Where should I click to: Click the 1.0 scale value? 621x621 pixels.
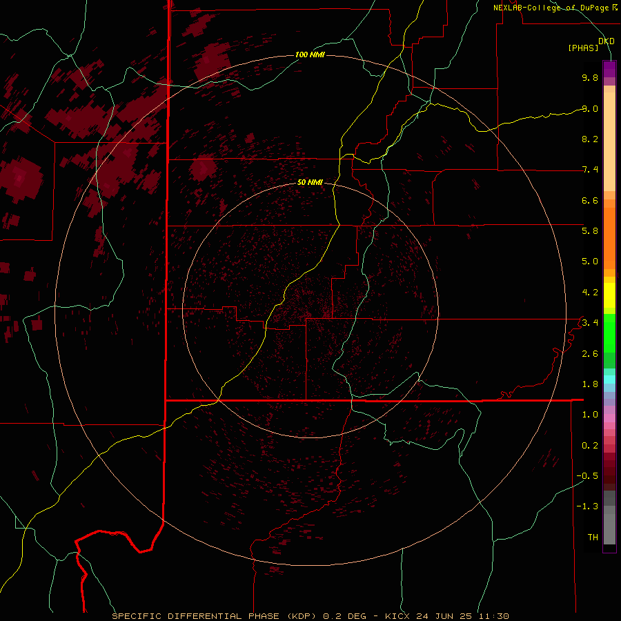click(590, 415)
